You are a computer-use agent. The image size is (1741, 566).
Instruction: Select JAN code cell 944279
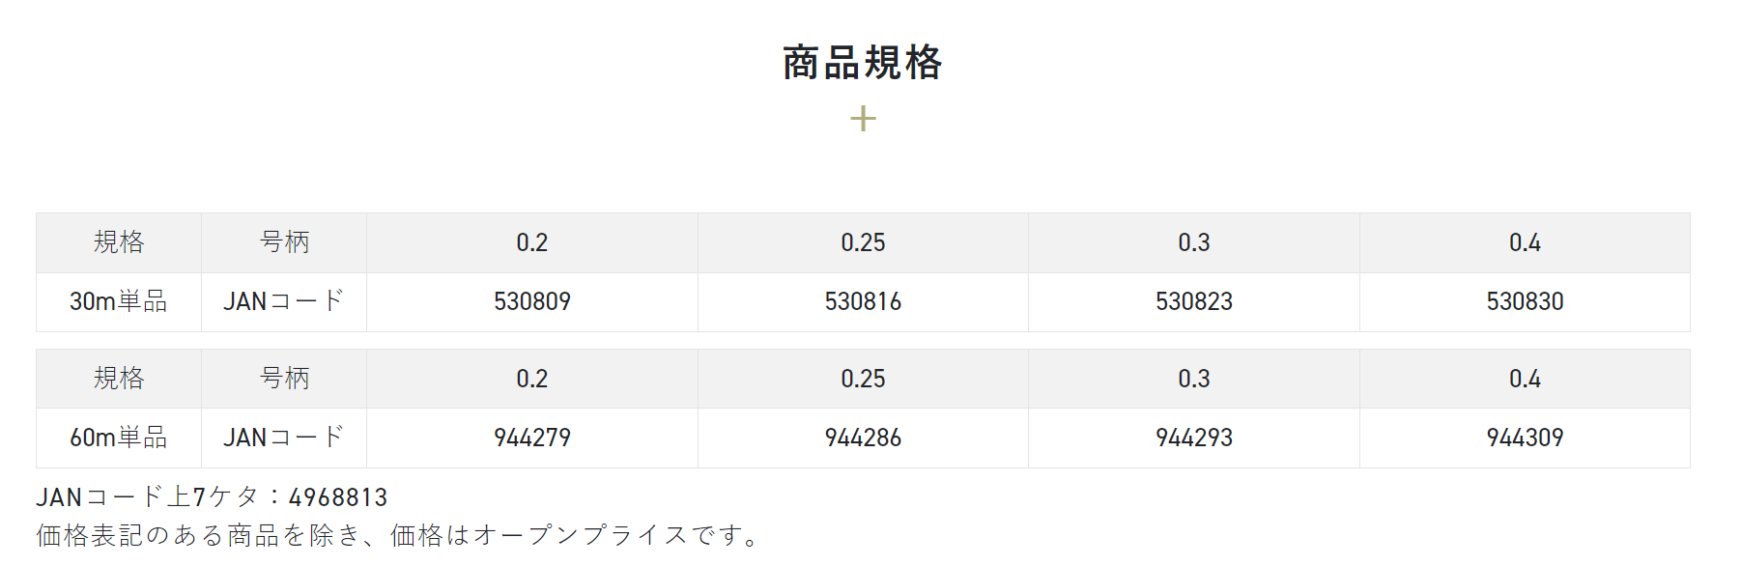[x=532, y=439]
